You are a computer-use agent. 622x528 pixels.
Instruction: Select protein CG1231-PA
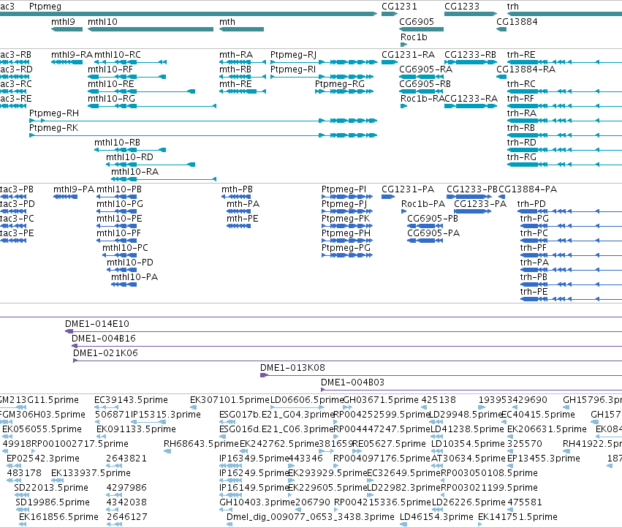tap(388, 197)
